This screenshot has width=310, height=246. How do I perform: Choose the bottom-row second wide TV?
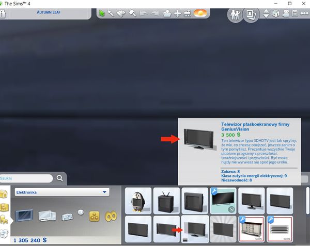pos(166,229)
